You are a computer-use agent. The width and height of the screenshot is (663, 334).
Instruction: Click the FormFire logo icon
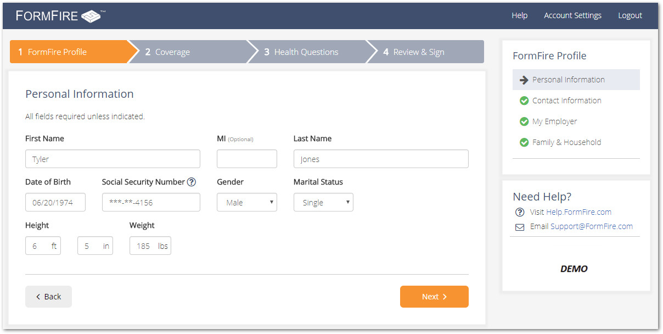[x=91, y=16]
